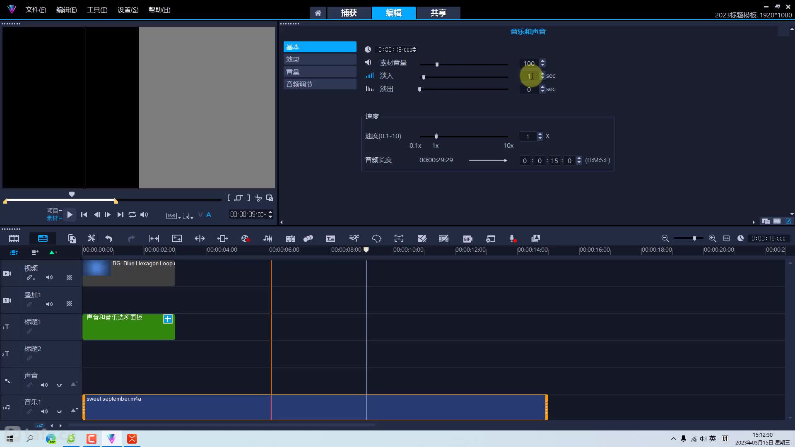
Task: Expand ducking menu on 音乐1 track
Action: pyautogui.click(x=59, y=411)
